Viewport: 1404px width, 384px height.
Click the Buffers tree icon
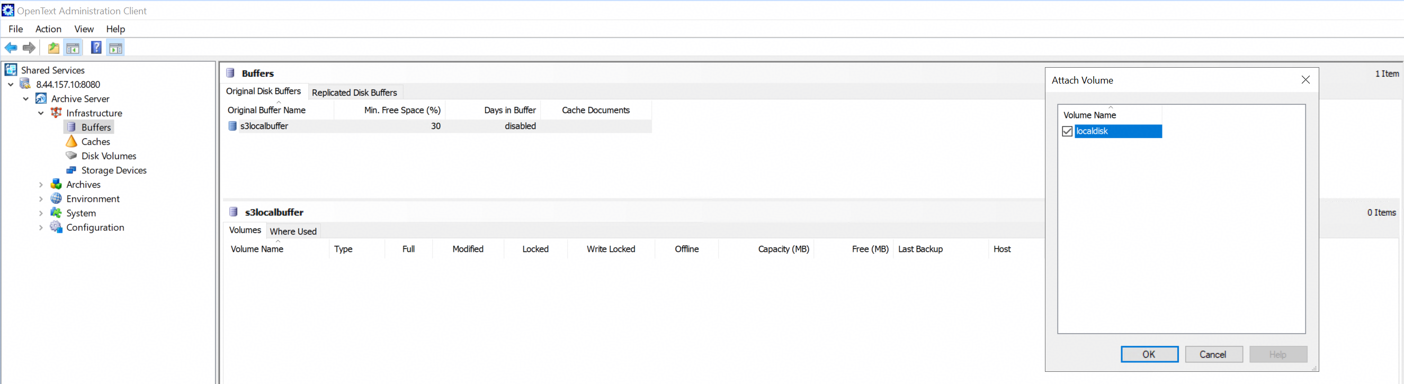71,127
